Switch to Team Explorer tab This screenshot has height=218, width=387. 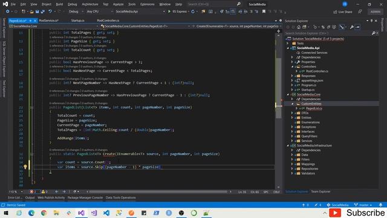320,191
